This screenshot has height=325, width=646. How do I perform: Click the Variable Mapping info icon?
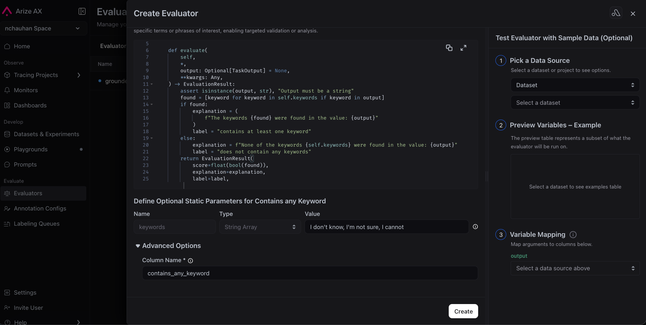coord(573,234)
